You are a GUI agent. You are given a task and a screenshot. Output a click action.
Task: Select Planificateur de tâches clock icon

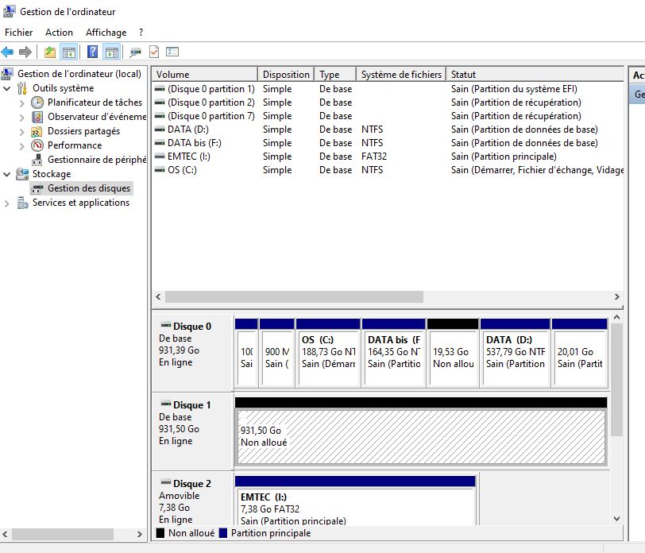(37, 102)
